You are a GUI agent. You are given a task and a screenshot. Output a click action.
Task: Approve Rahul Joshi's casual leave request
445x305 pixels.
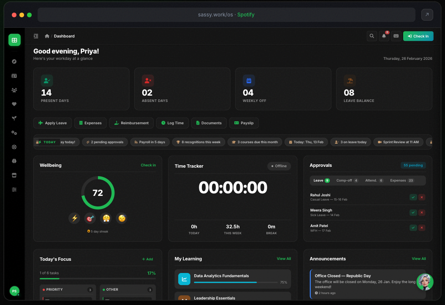(x=413, y=197)
